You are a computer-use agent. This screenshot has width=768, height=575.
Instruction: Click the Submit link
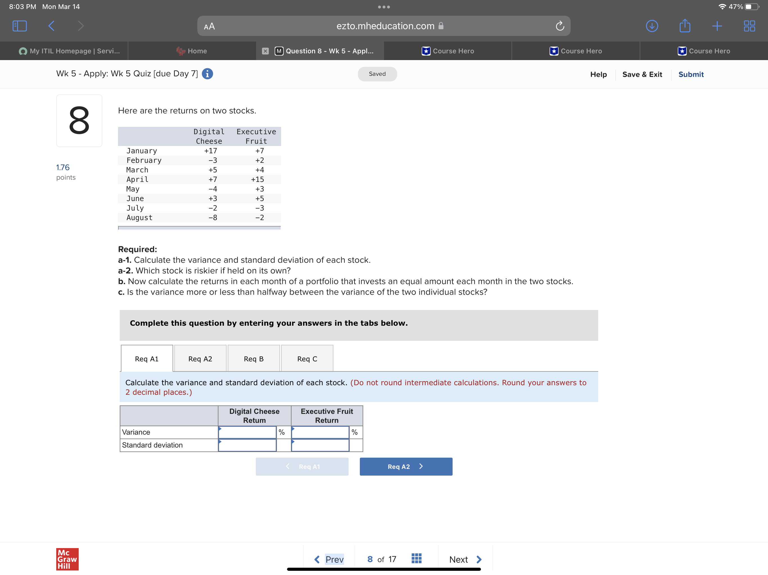click(x=691, y=74)
